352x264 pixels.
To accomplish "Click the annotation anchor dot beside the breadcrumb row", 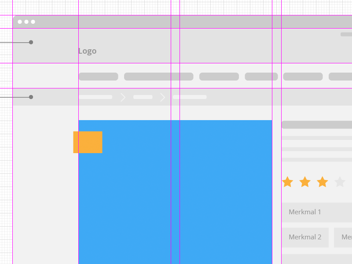I will 31,97.
